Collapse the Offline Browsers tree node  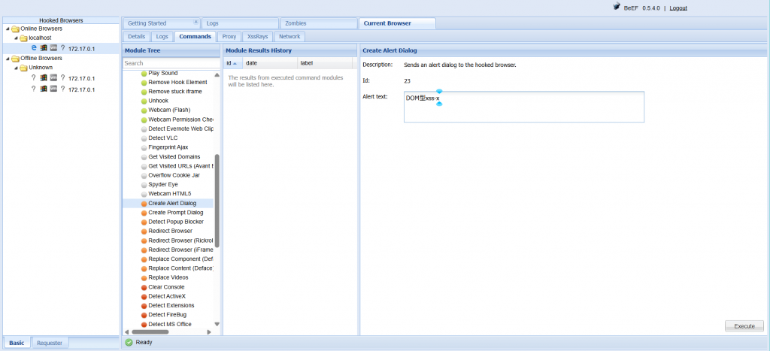click(7, 58)
